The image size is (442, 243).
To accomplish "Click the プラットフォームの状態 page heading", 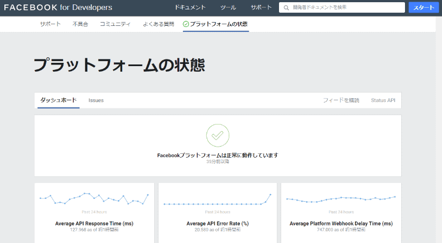I will coord(119,65).
